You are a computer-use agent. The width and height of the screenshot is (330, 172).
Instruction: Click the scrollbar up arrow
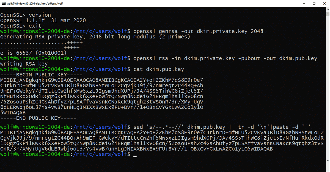click(x=328, y=9)
